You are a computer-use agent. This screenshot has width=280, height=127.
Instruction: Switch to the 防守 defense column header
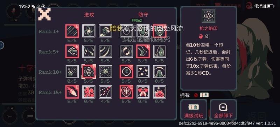point(143,15)
